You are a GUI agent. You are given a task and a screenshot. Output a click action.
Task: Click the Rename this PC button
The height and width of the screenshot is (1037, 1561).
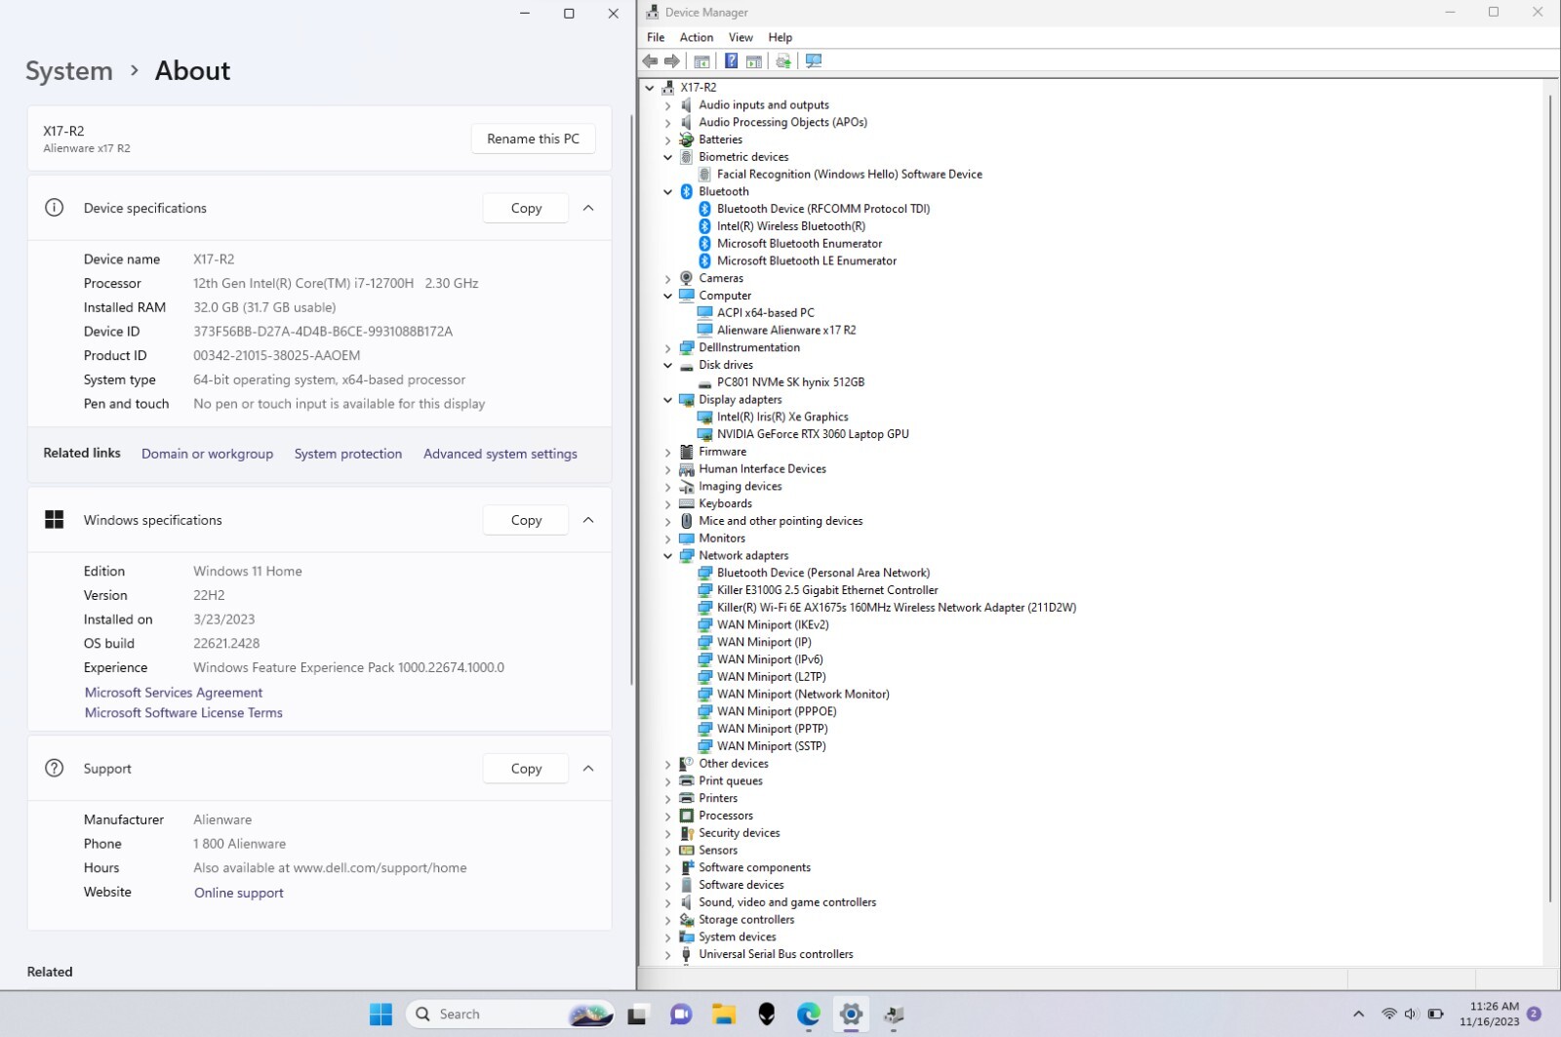533,139
